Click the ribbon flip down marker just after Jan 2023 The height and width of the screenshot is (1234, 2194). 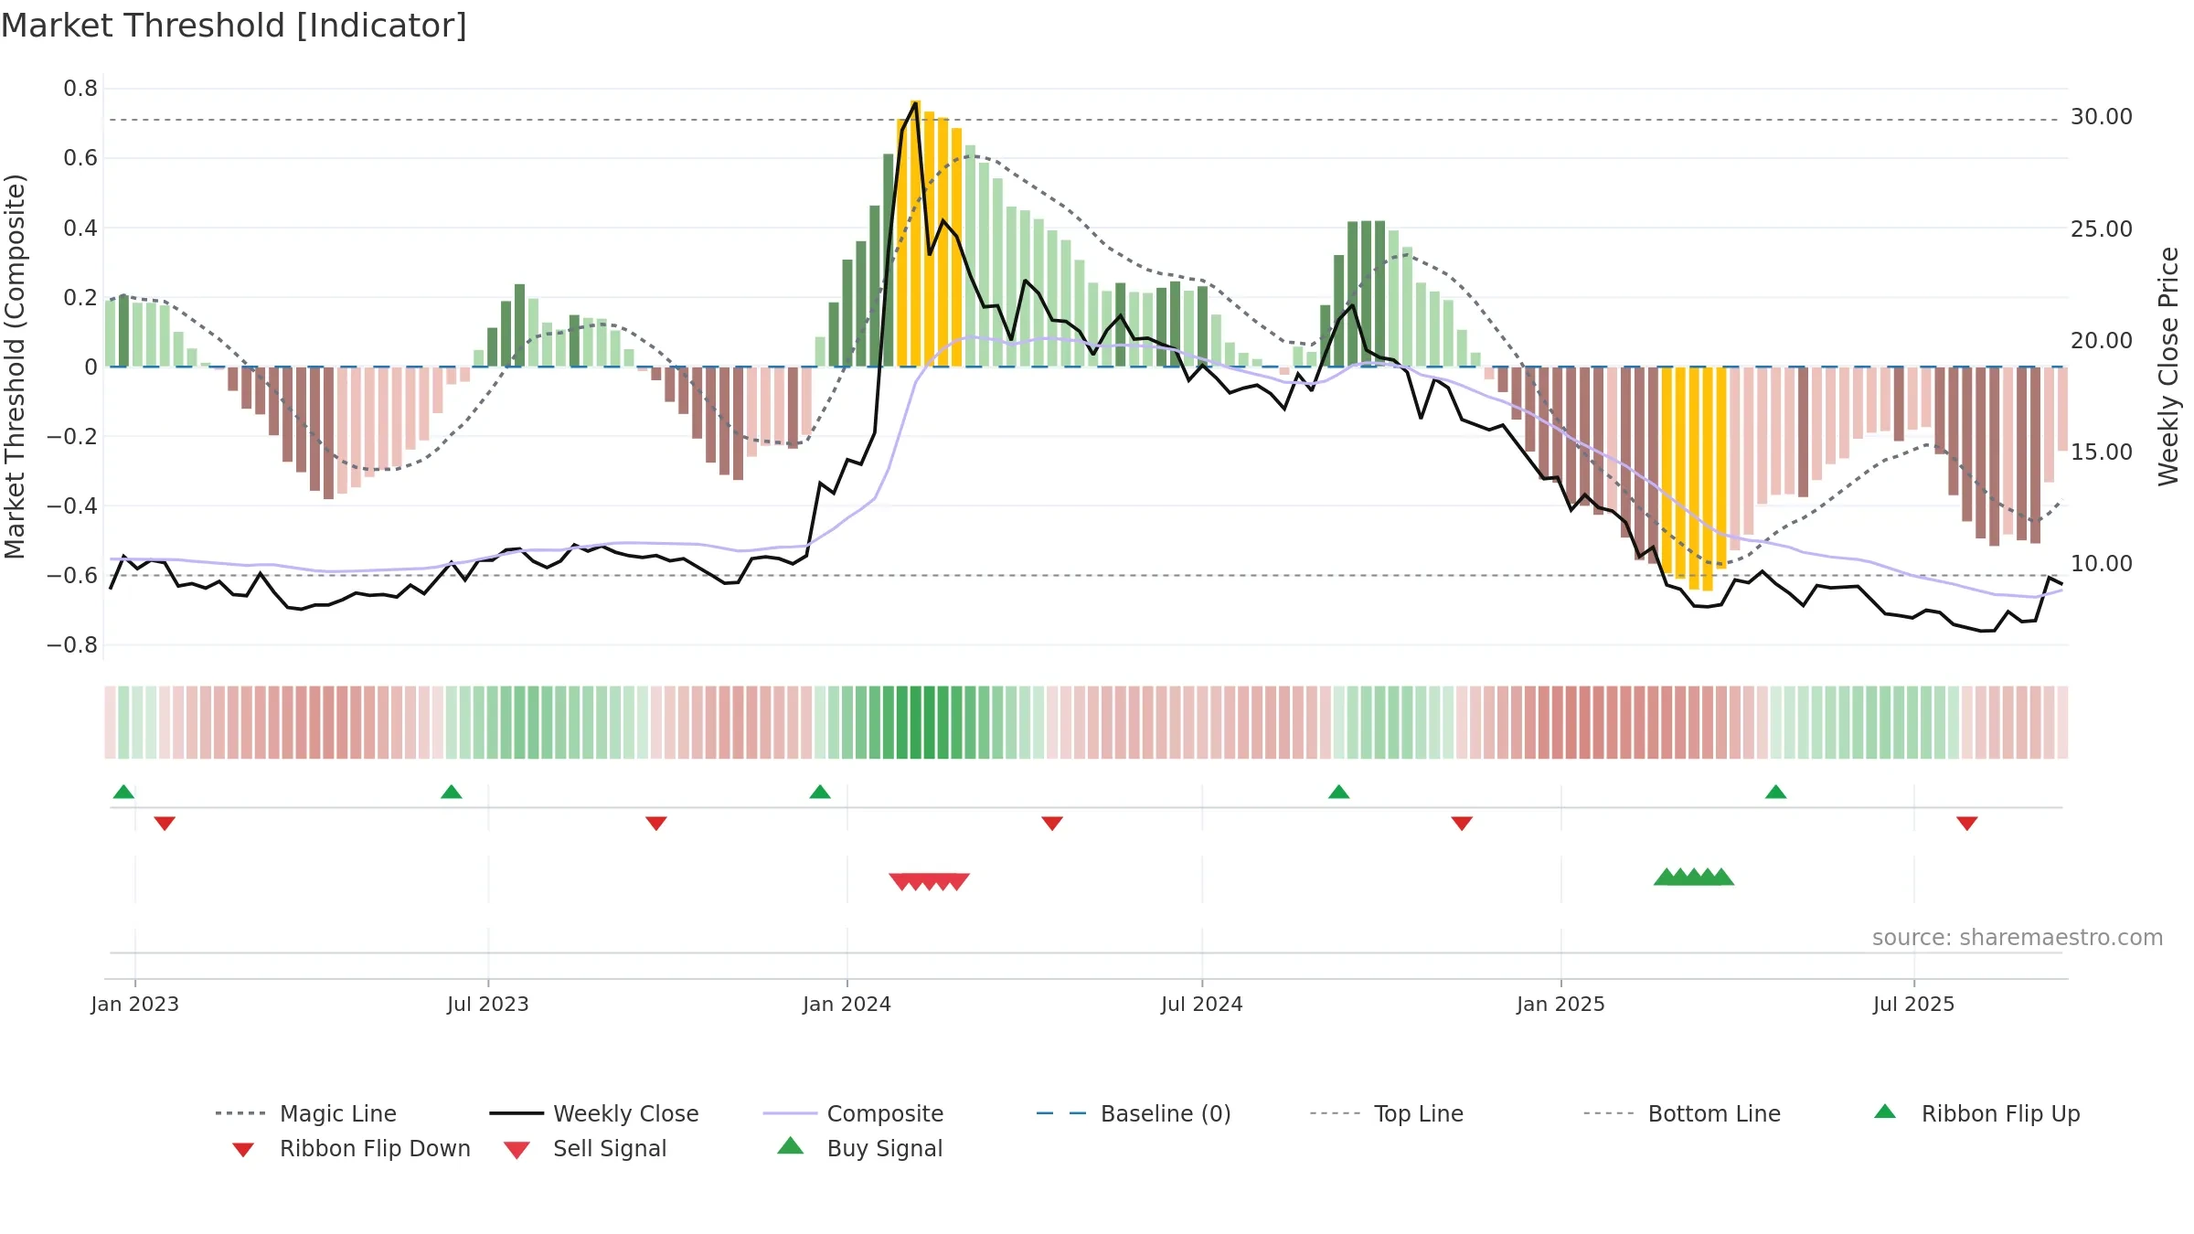(165, 824)
